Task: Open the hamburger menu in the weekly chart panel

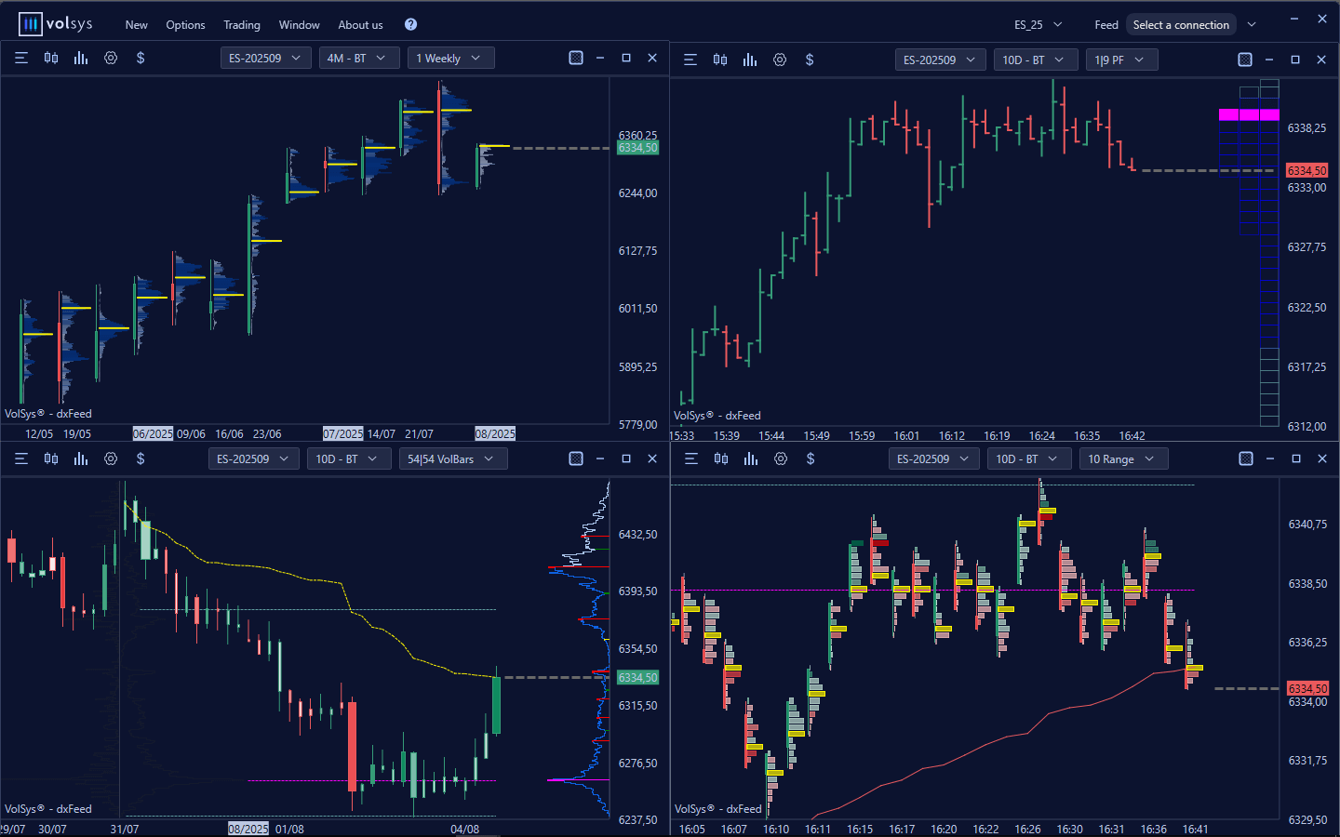Action: (21, 58)
